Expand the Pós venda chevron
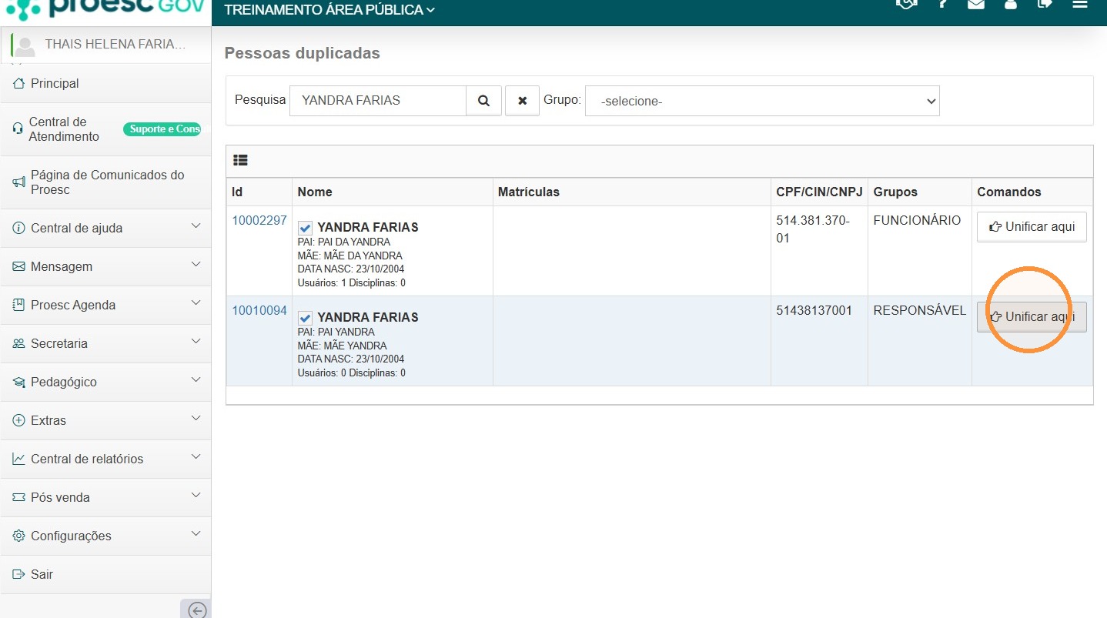Screen dimensions: 1107x618 196,496
